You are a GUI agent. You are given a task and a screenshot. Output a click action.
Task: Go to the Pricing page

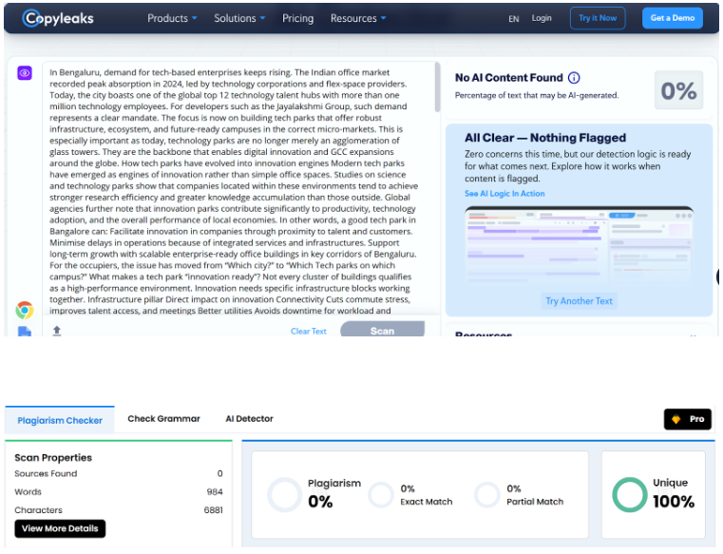coord(297,18)
